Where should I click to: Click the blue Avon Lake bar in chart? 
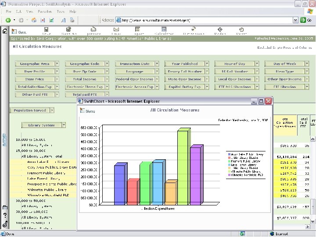[x=119, y=185]
